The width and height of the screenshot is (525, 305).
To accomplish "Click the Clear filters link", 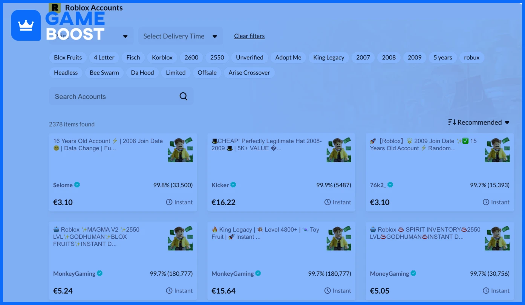I will pos(249,36).
